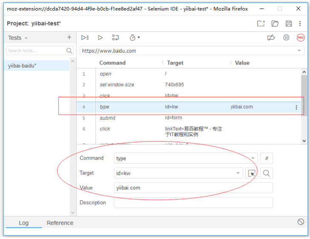Open test execution speed control
310x239 pixels.
(135, 37)
